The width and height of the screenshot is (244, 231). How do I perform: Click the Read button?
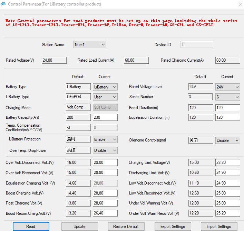tap(31, 226)
